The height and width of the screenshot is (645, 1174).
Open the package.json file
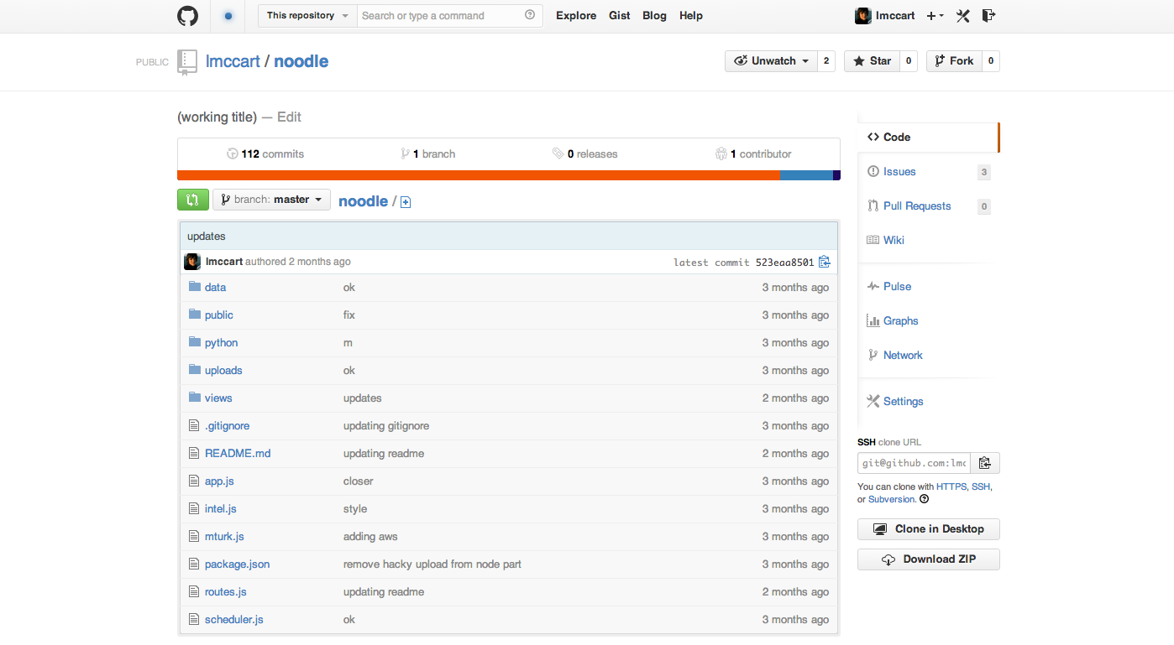[x=237, y=564]
